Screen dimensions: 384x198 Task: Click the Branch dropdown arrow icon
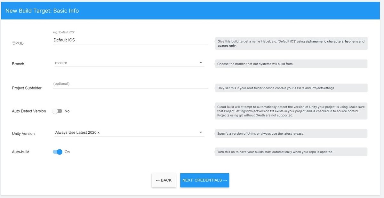point(201,63)
